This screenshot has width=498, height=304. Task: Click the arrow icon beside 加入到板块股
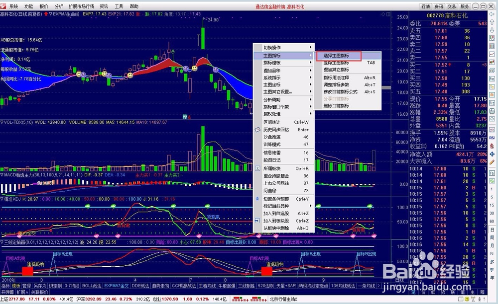pos(257,221)
